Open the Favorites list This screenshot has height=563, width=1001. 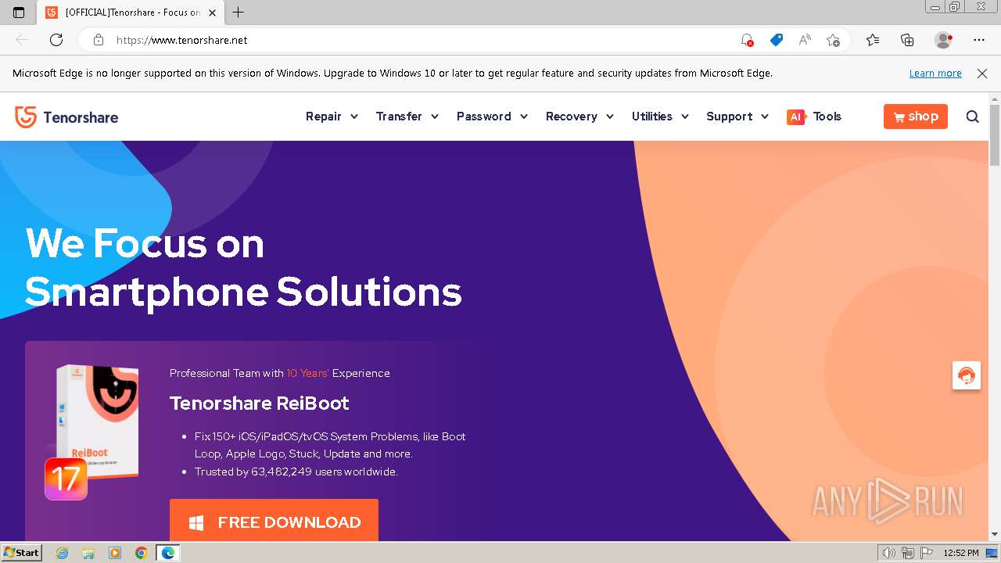873,40
